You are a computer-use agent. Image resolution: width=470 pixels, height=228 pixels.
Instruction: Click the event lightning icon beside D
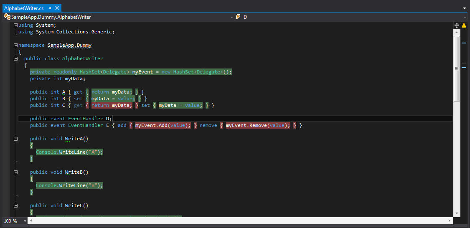tap(238, 17)
